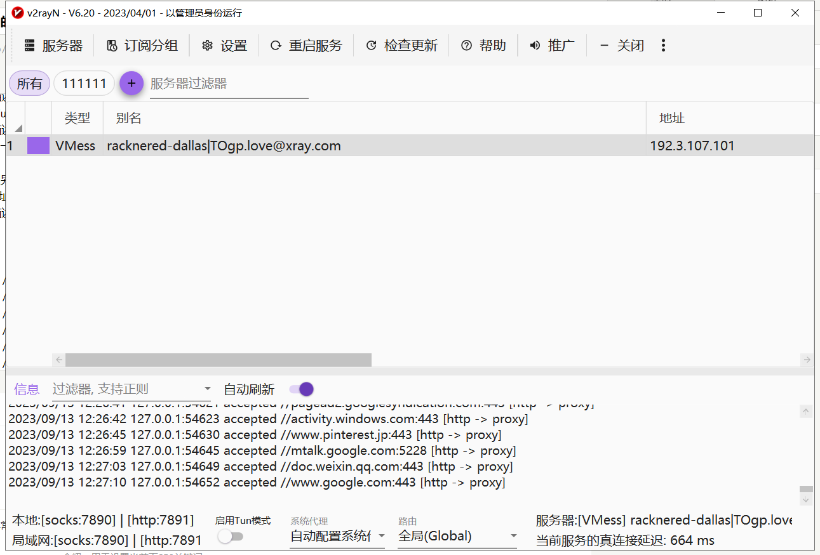Select the 所有 group chip
820x555 pixels.
[29, 83]
